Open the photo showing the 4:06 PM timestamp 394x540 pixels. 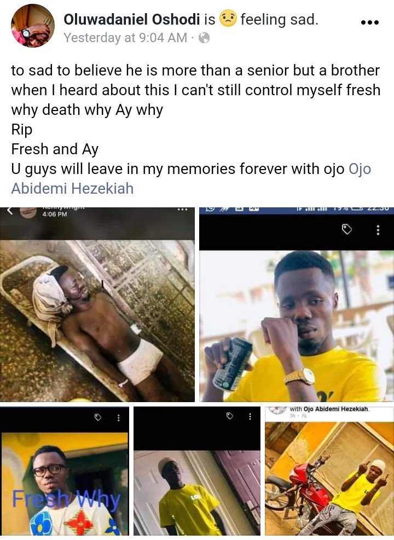point(97,304)
